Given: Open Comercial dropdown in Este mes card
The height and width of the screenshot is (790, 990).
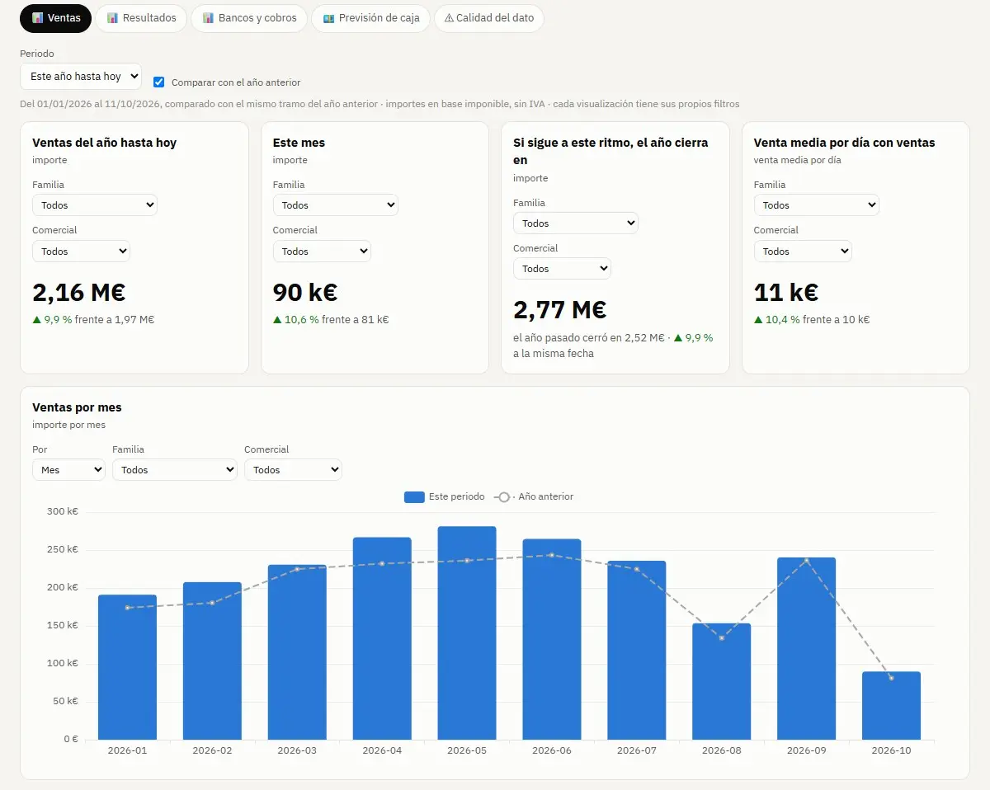Looking at the screenshot, I should pos(322,252).
